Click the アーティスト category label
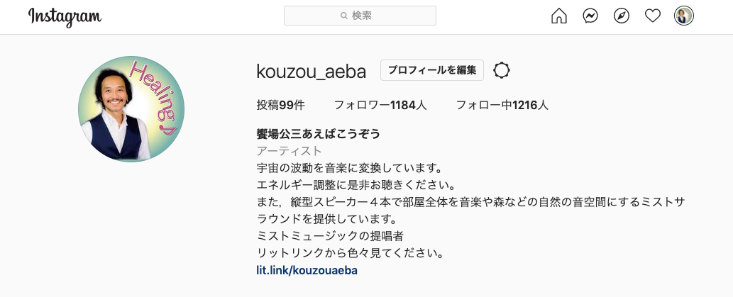 click(289, 151)
